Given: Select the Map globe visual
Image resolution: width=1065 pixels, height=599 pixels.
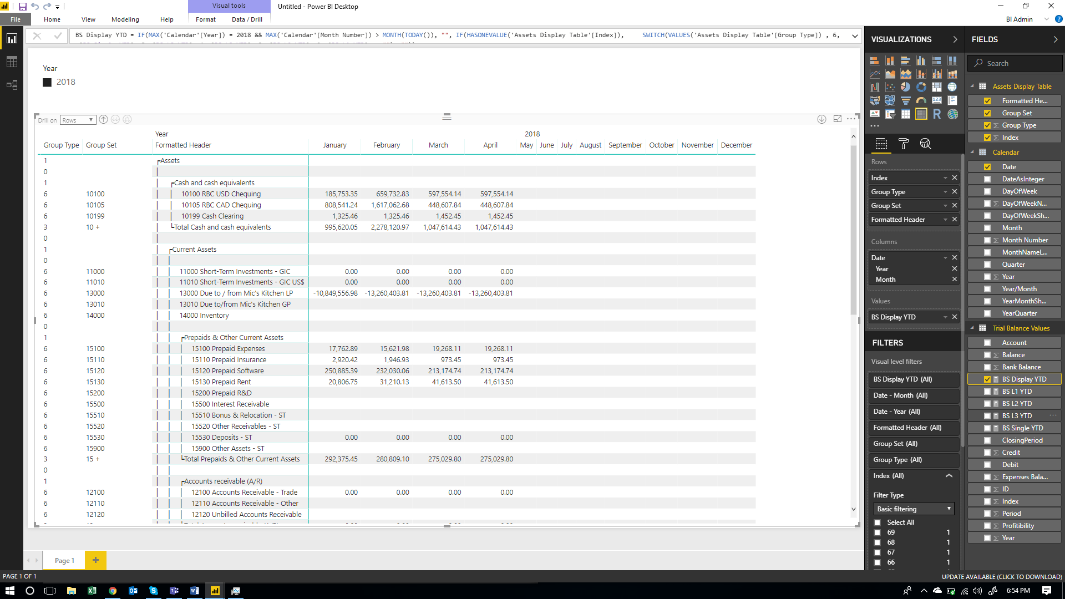Looking at the screenshot, I should [x=952, y=87].
